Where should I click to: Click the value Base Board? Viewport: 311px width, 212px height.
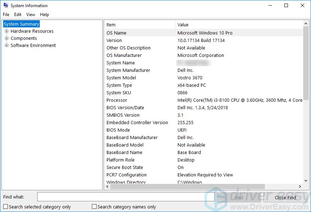tap(189, 153)
